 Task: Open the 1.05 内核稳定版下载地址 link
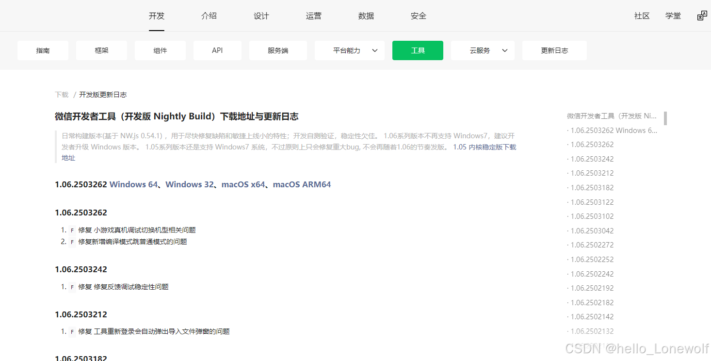pyautogui.click(x=485, y=147)
